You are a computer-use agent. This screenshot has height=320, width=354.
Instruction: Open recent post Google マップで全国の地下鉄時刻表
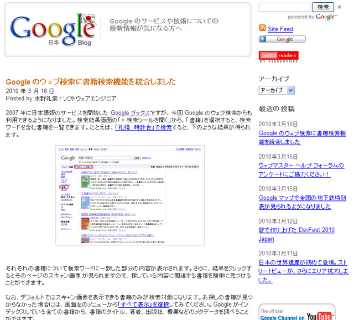pyautogui.click(x=303, y=202)
